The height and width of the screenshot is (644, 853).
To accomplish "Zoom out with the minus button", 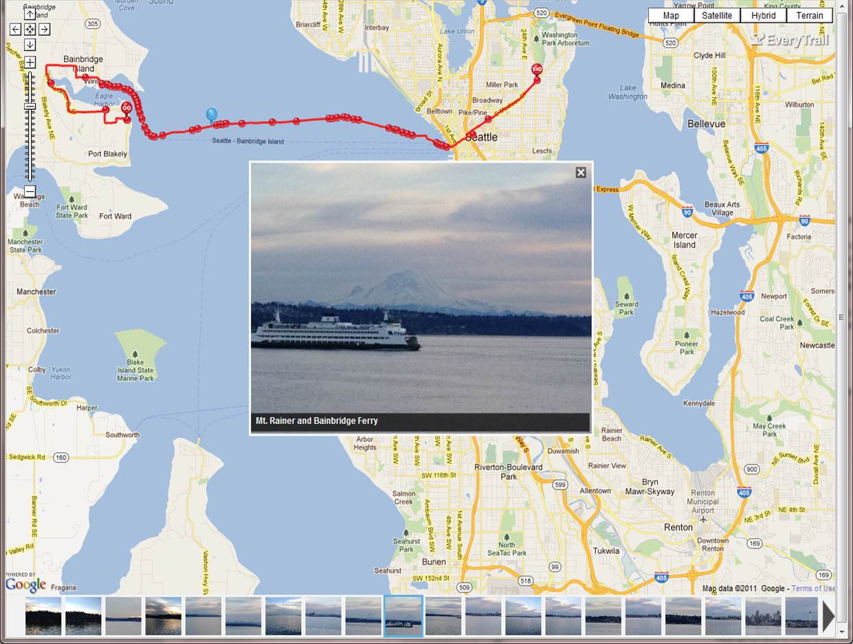I will [x=30, y=190].
